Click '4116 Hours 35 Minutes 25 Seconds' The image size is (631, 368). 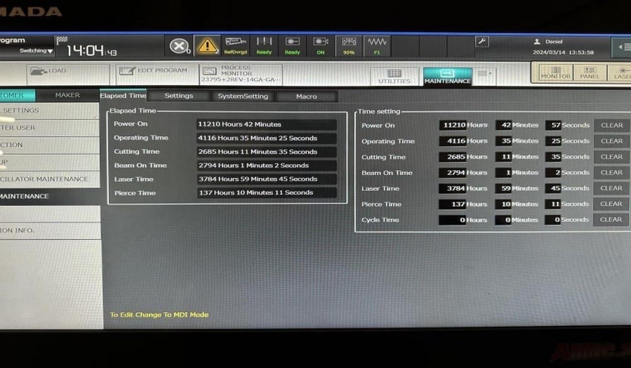266,138
